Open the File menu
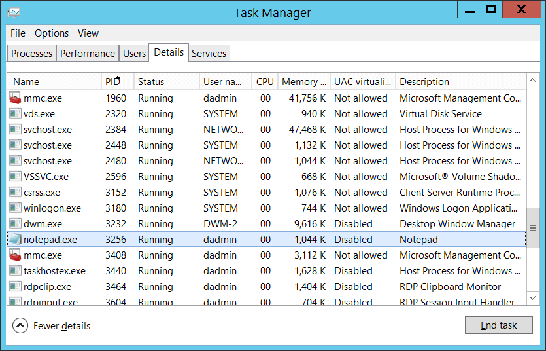The width and height of the screenshot is (546, 351). tap(18, 33)
